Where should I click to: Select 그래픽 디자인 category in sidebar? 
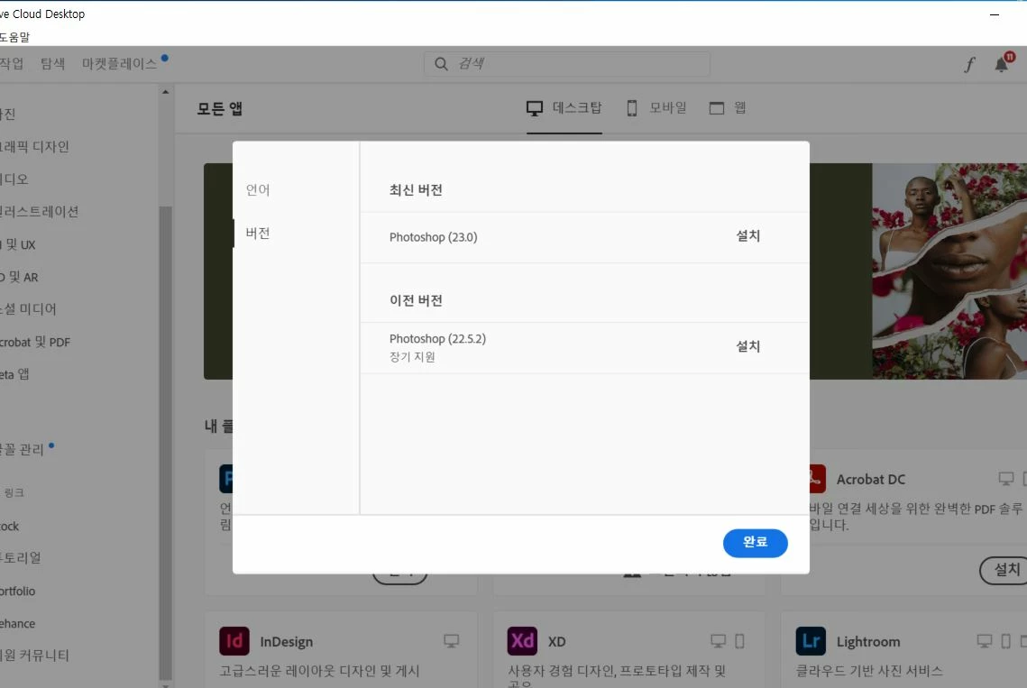tap(34, 147)
